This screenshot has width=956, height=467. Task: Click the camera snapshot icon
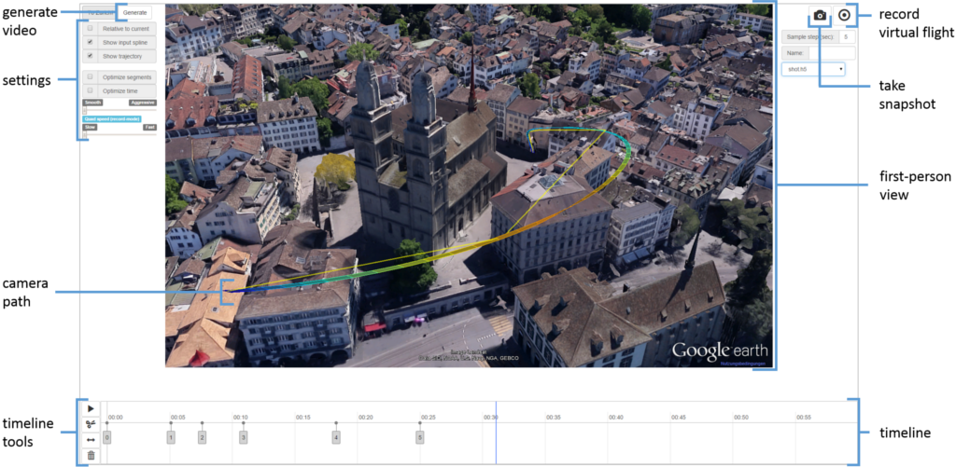[x=819, y=16]
